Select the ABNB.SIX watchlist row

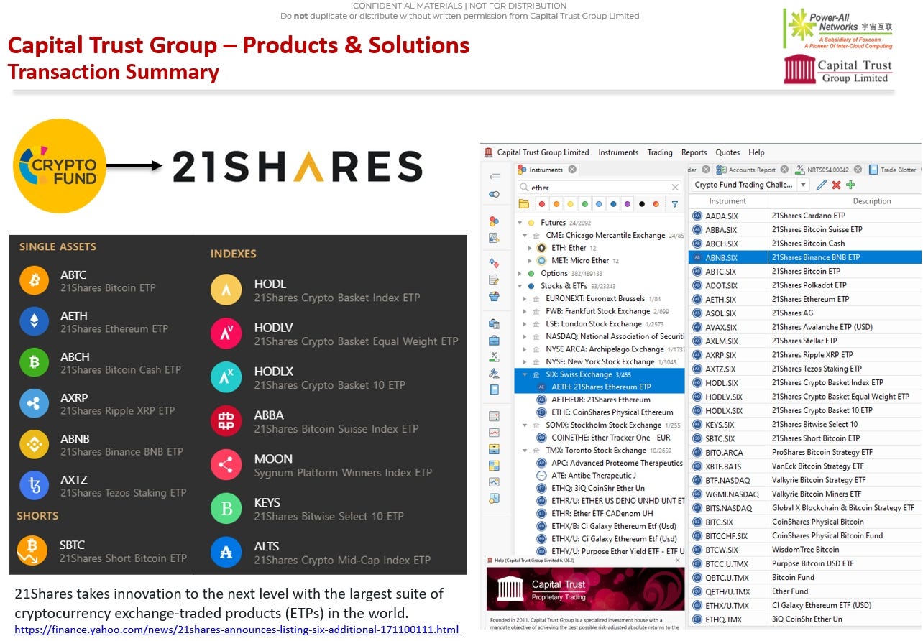coord(805,257)
